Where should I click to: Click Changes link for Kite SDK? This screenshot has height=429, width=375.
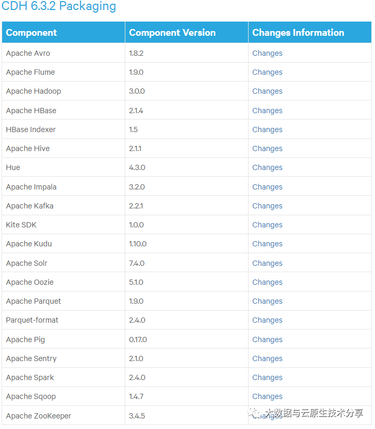point(267,225)
